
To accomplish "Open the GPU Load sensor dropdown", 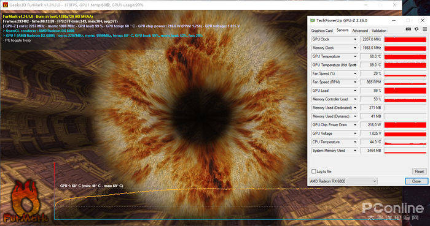I will point(355,91).
